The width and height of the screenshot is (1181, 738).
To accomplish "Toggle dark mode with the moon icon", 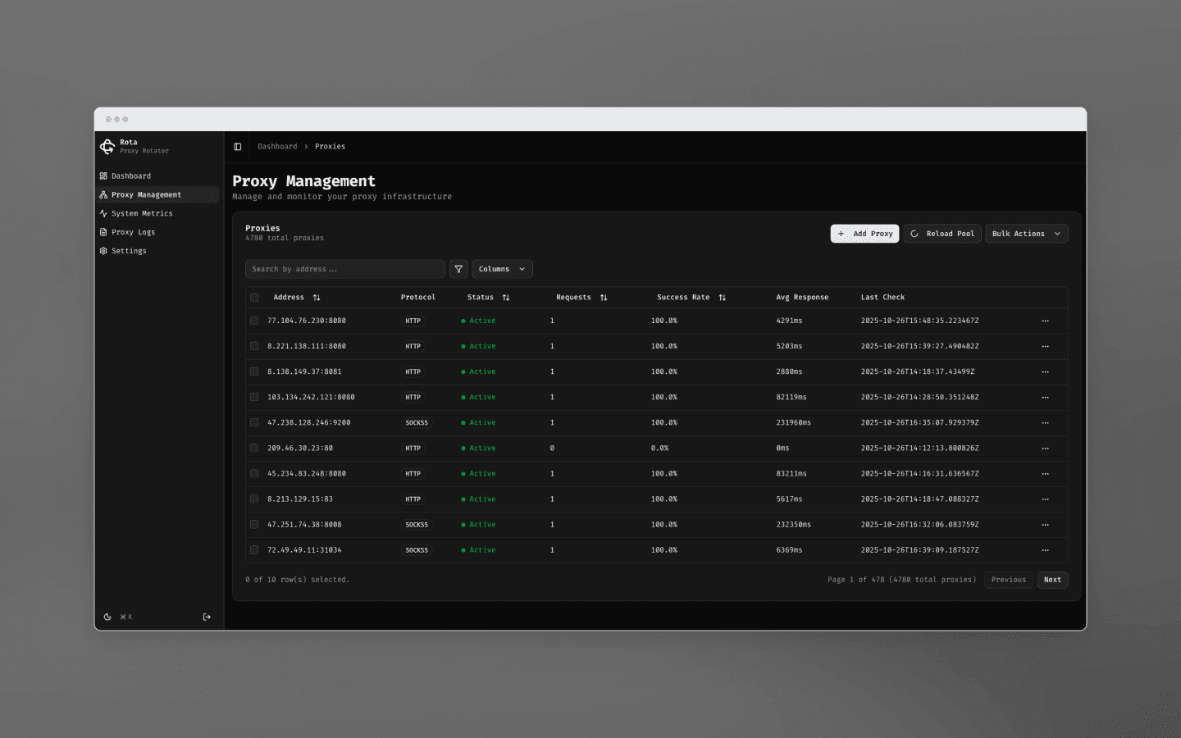I will pos(107,617).
